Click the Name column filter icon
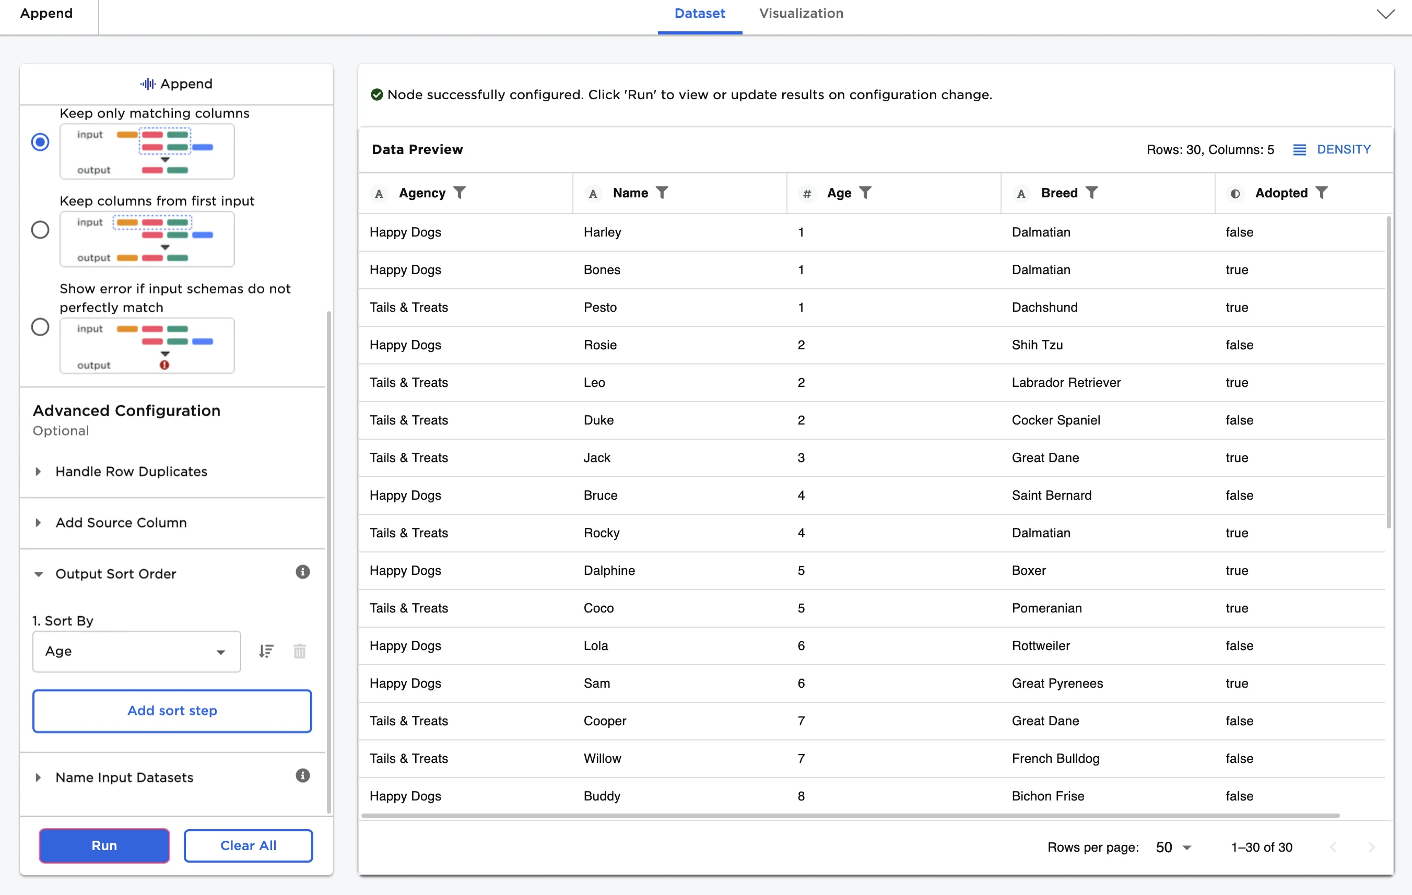The width and height of the screenshot is (1412, 895). click(x=662, y=193)
